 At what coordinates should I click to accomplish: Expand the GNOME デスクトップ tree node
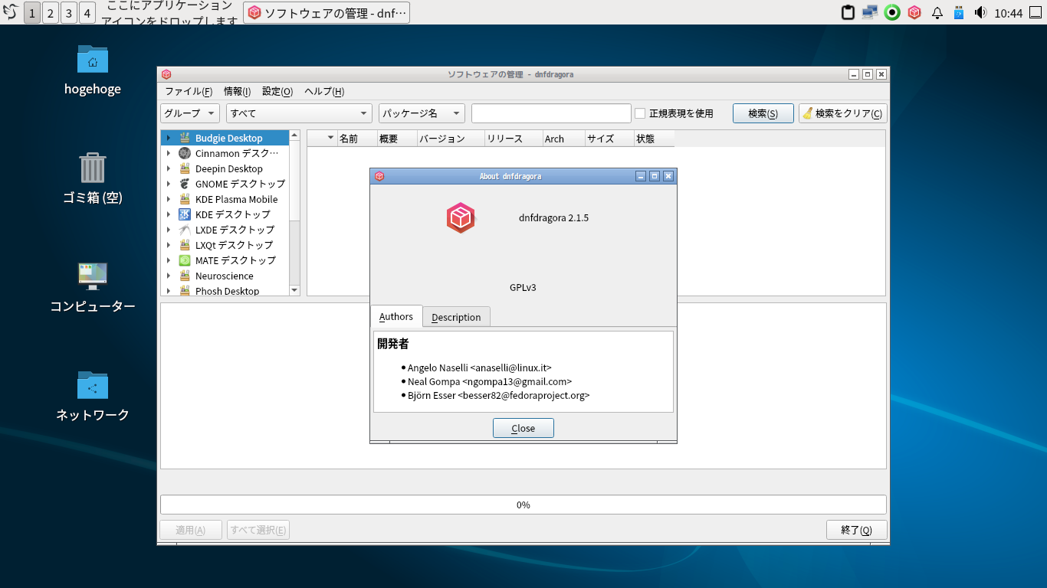point(169,184)
